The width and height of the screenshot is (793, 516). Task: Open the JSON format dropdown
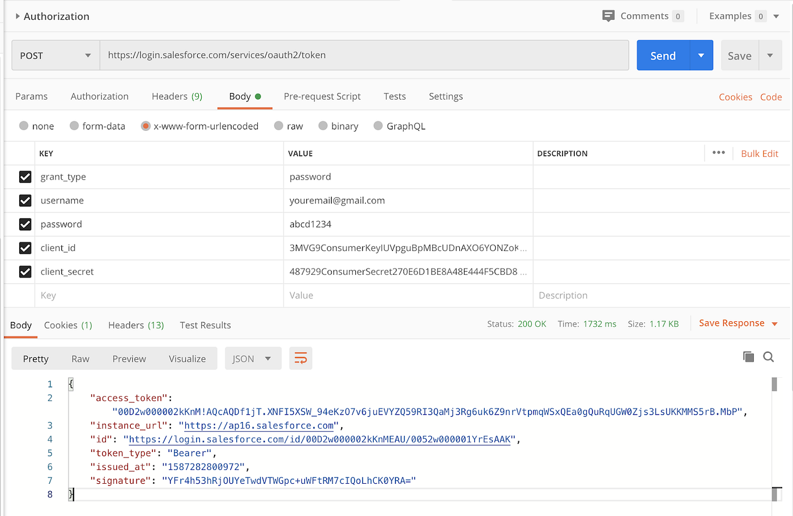click(253, 359)
